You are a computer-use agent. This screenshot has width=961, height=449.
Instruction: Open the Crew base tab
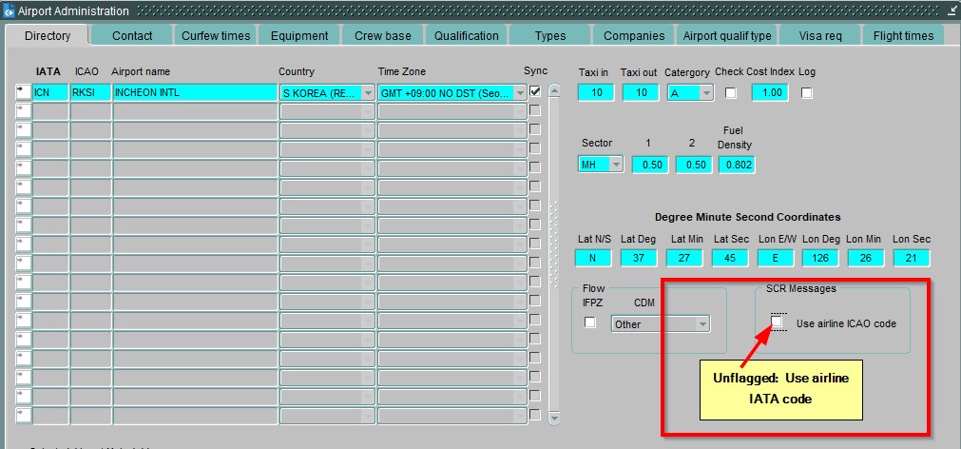382,36
